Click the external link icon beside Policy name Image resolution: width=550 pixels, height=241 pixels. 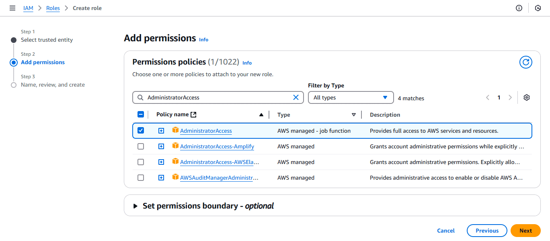(193, 115)
